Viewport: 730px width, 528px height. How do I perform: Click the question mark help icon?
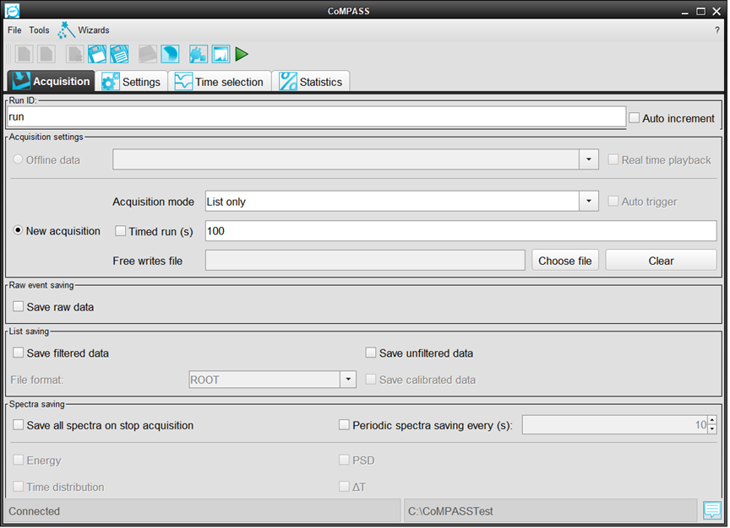pyautogui.click(x=717, y=30)
